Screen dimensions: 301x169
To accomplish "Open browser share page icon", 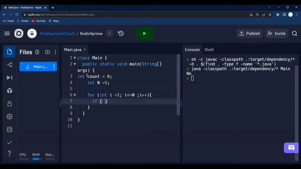I will coord(263,15).
